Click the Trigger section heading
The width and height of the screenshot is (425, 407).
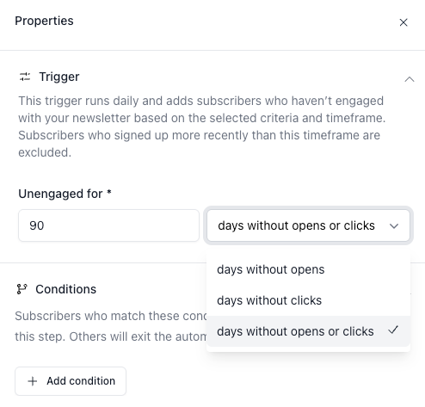click(59, 77)
